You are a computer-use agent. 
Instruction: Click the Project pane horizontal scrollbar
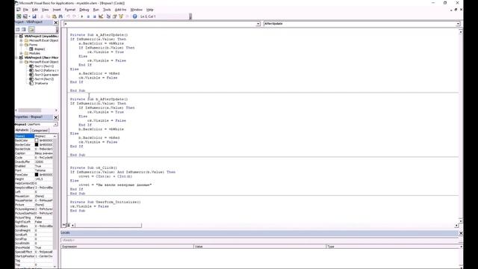pyautogui.click(x=37, y=111)
